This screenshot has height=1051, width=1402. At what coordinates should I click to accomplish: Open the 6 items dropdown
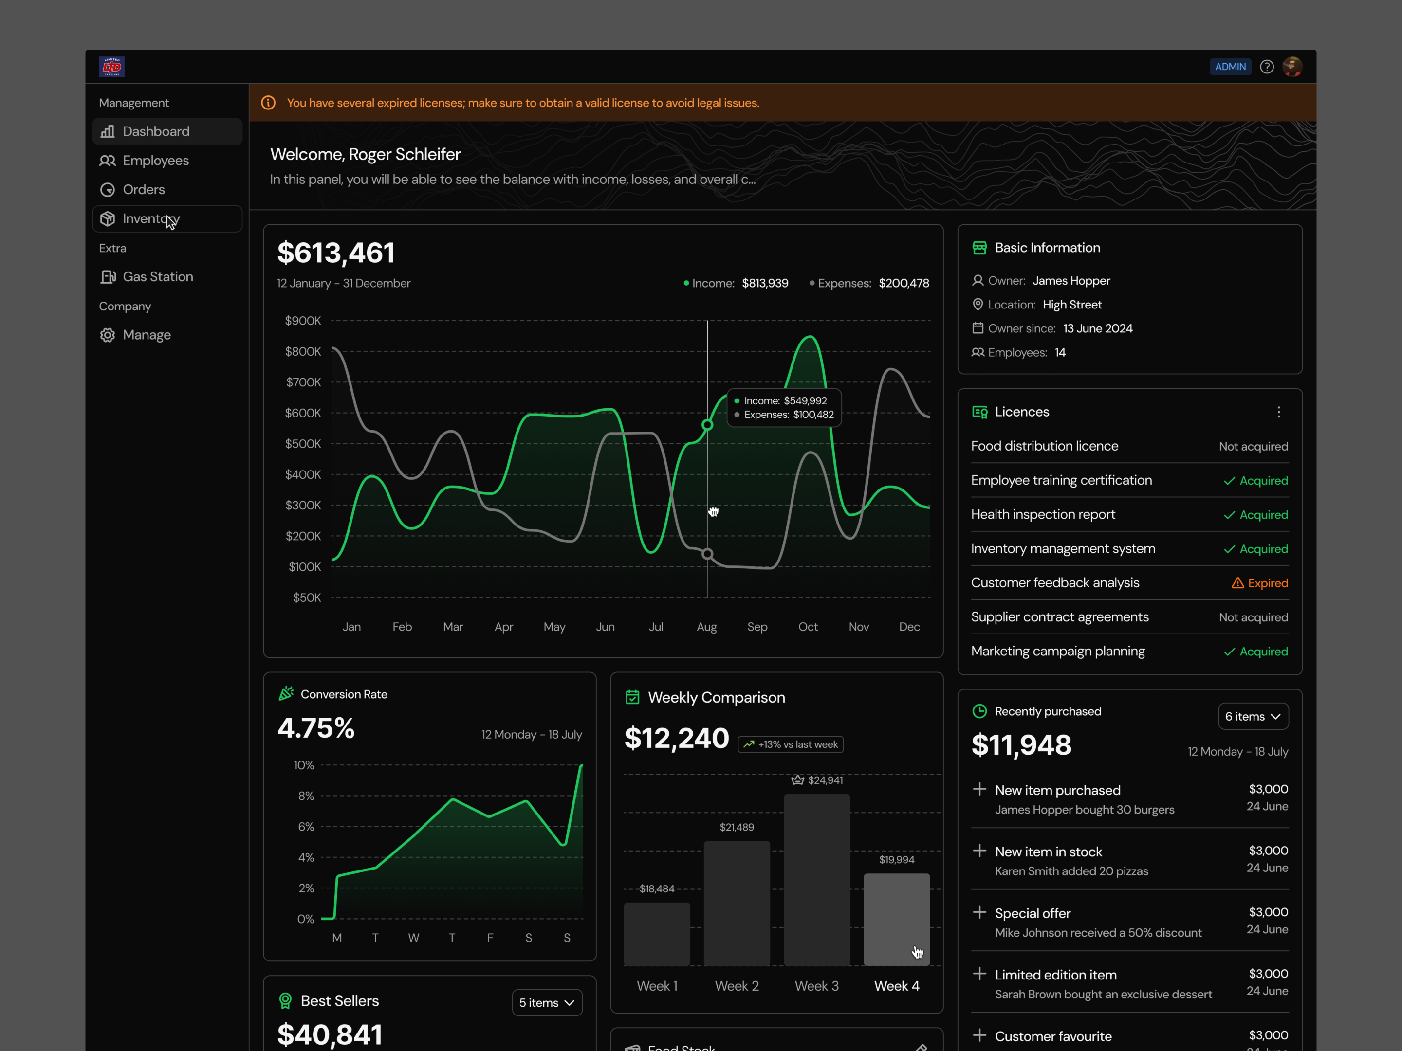coord(1253,716)
